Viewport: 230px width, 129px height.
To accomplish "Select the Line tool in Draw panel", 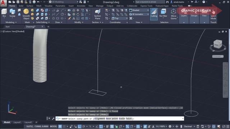I will coord(57,14).
